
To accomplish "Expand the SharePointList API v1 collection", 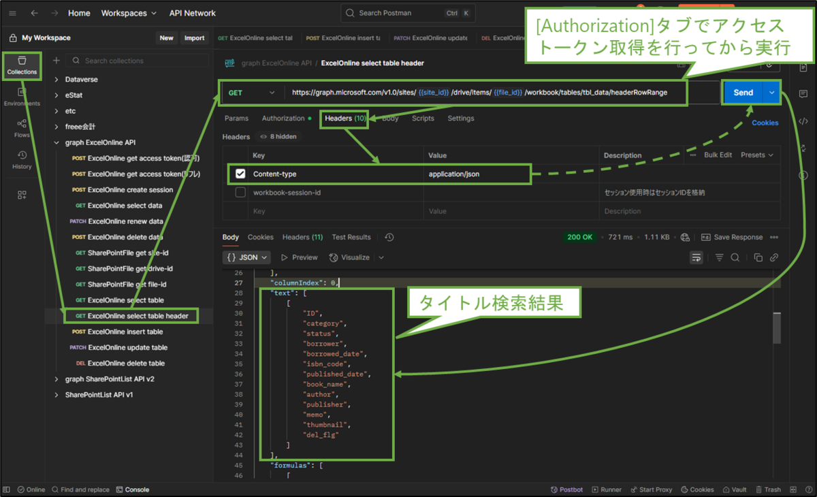I will 57,395.
